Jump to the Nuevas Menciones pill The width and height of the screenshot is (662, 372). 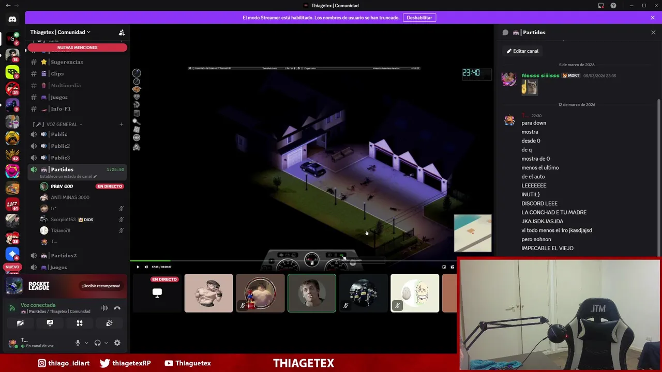coord(77,48)
